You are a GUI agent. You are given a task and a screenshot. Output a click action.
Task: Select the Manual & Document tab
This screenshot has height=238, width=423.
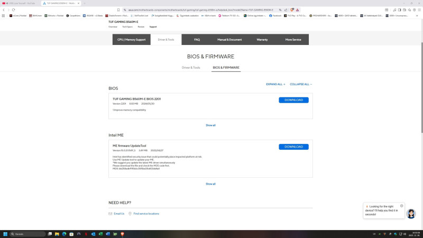click(229, 39)
